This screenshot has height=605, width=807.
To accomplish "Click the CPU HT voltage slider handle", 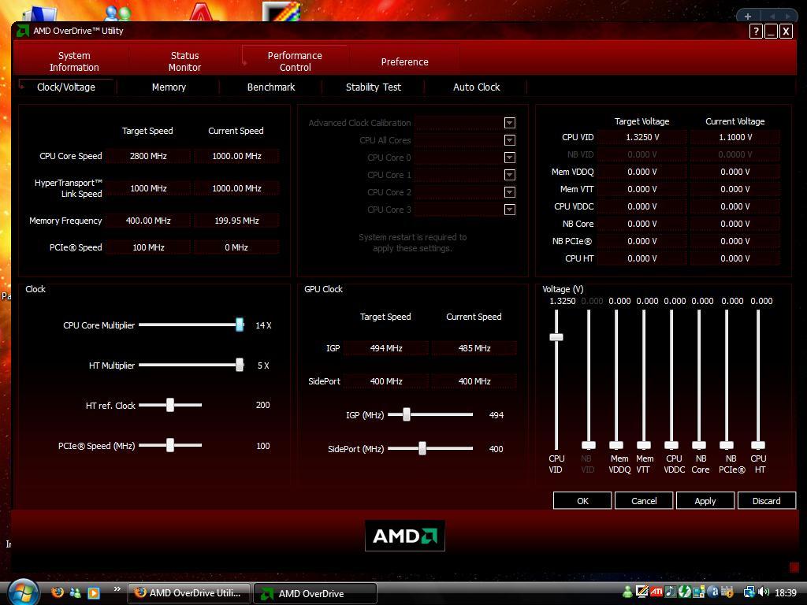I will click(x=758, y=445).
